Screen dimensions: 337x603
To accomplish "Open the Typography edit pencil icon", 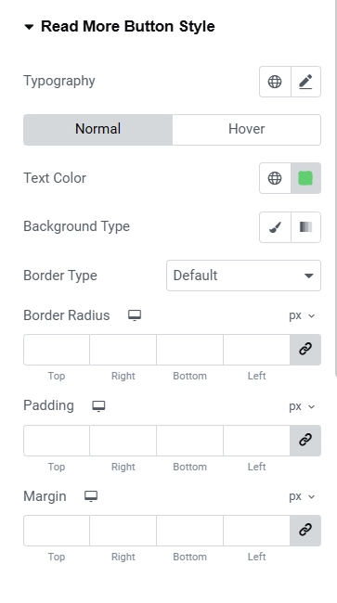I will (x=305, y=82).
